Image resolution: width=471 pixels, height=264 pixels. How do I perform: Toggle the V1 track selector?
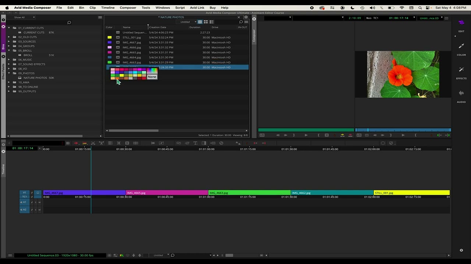[25, 192]
